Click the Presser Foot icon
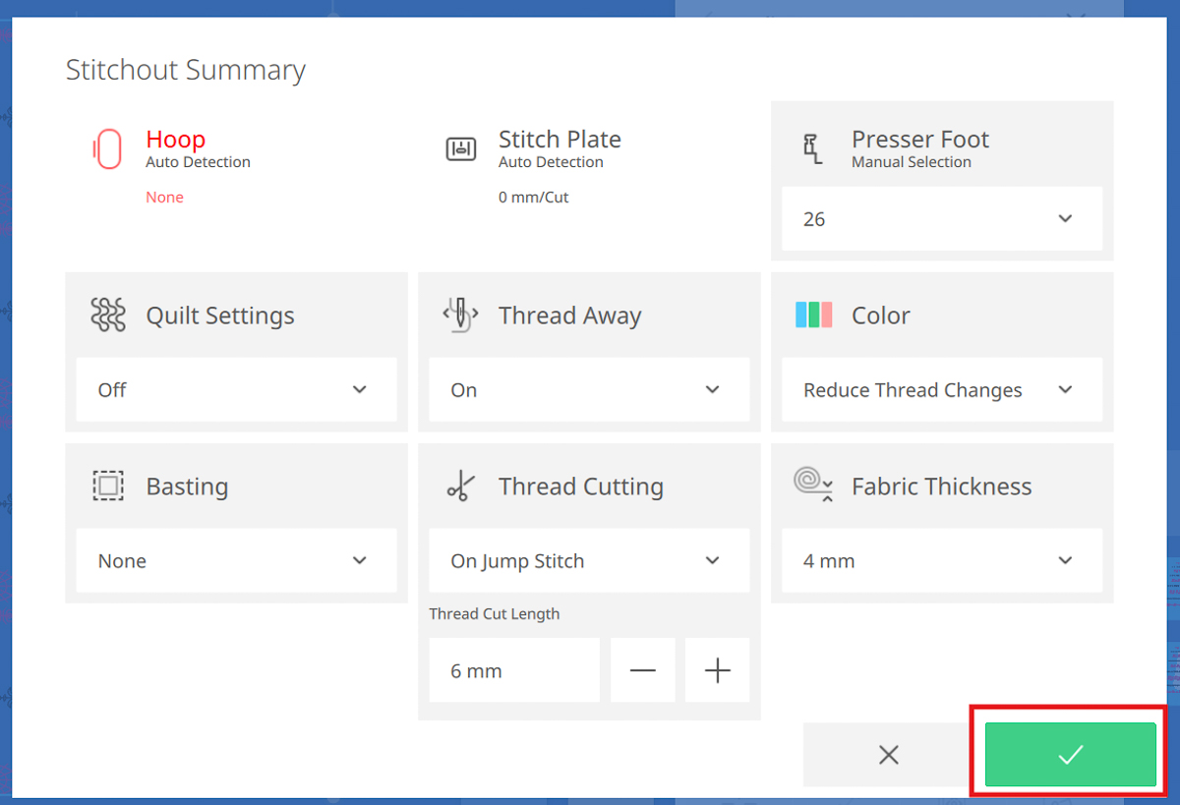The image size is (1180, 805). pos(811,148)
